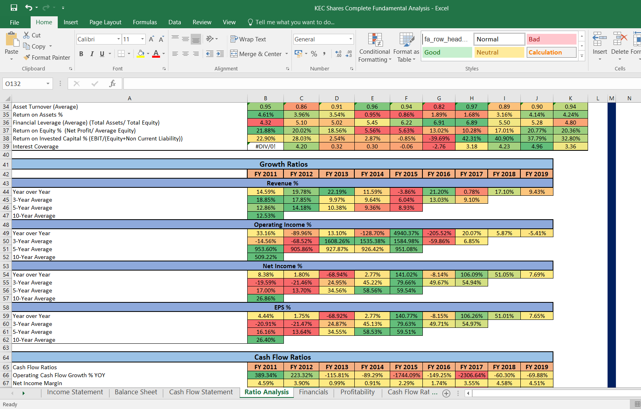Toggle Underline formatting
Image resolution: width=641 pixels, height=409 pixels.
click(x=102, y=54)
